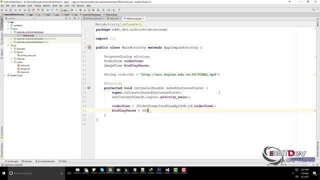Viewport: 320px width, 180px height.
Task: Collapse the values folder node
Action: point(11,62)
